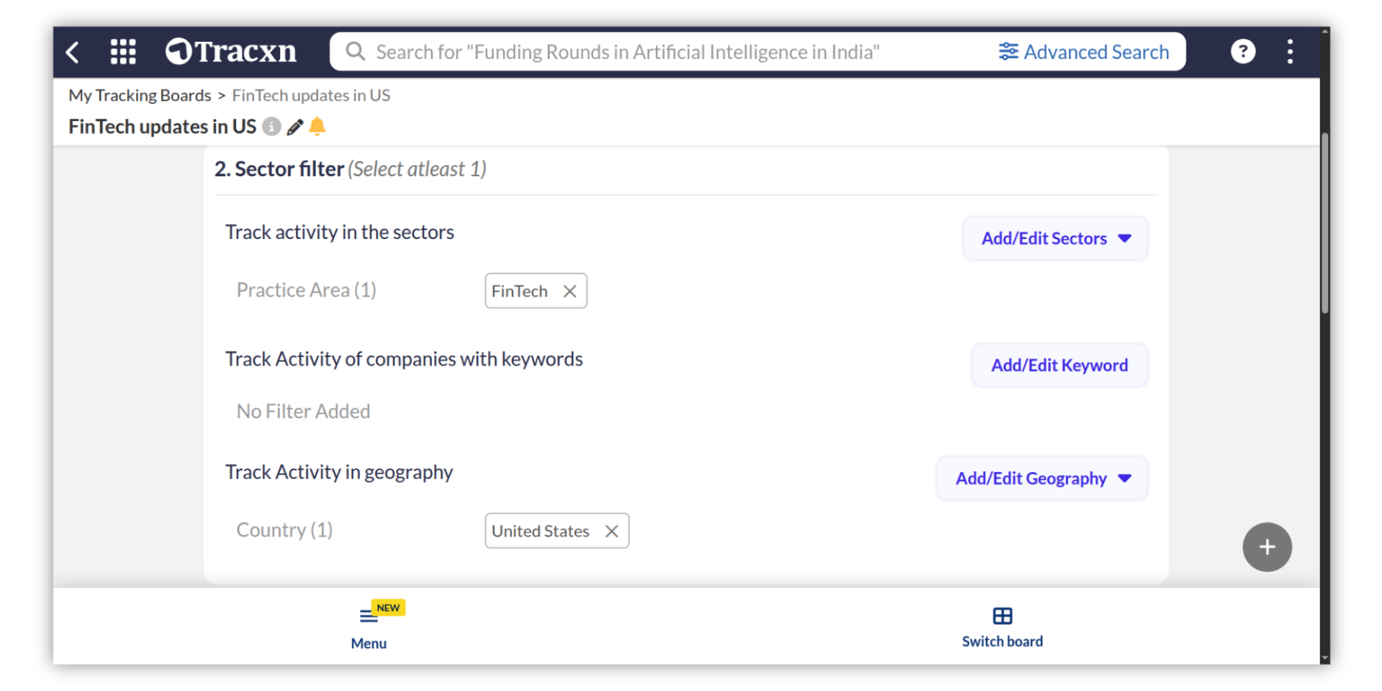
Task: Open the three-dot options menu
Action: (x=1290, y=52)
